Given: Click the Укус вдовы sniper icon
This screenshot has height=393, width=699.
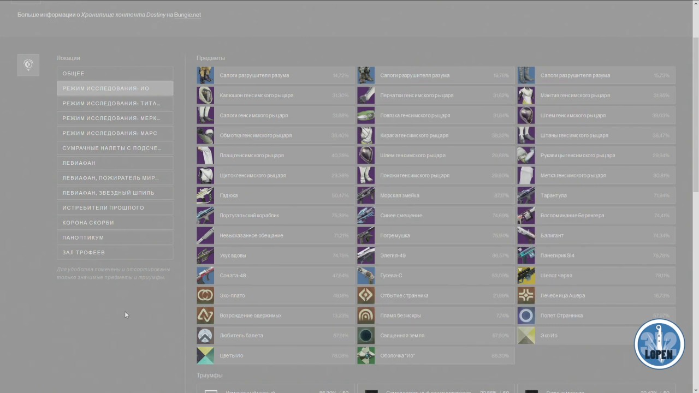Looking at the screenshot, I should [x=205, y=255].
